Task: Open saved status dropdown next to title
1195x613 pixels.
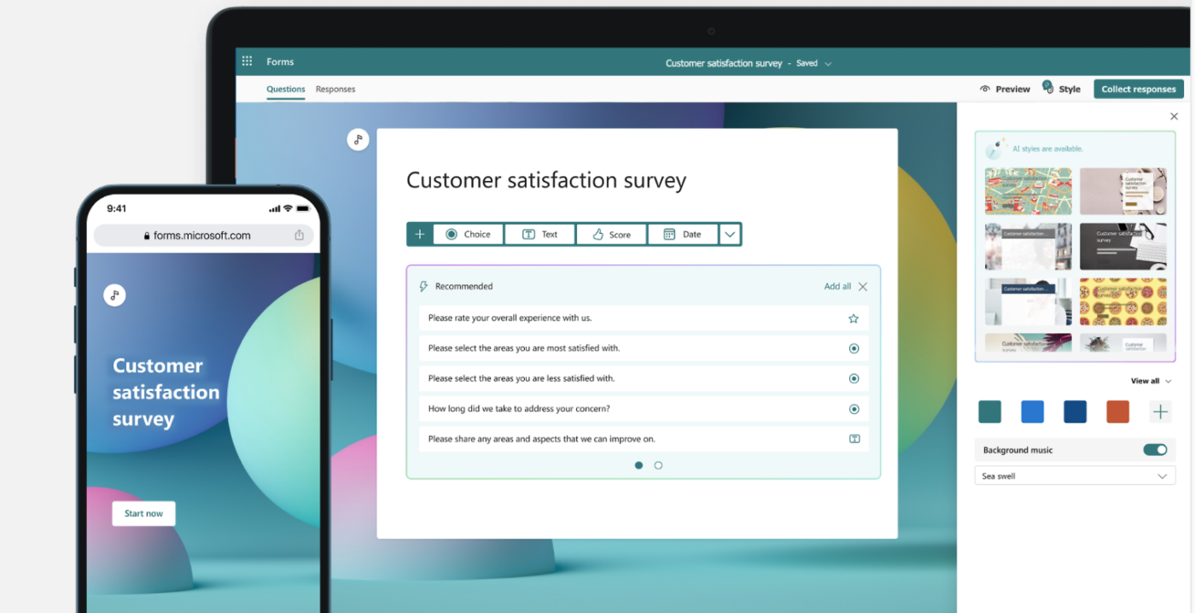Action: (x=828, y=64)
